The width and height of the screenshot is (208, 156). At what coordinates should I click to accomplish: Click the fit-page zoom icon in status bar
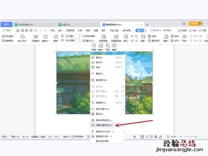click(x=168, y=137)
